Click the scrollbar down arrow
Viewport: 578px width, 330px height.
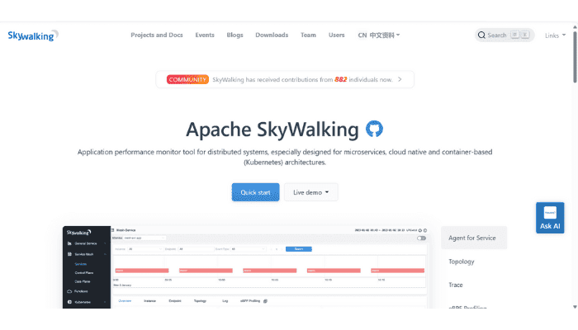coord(575,307)
